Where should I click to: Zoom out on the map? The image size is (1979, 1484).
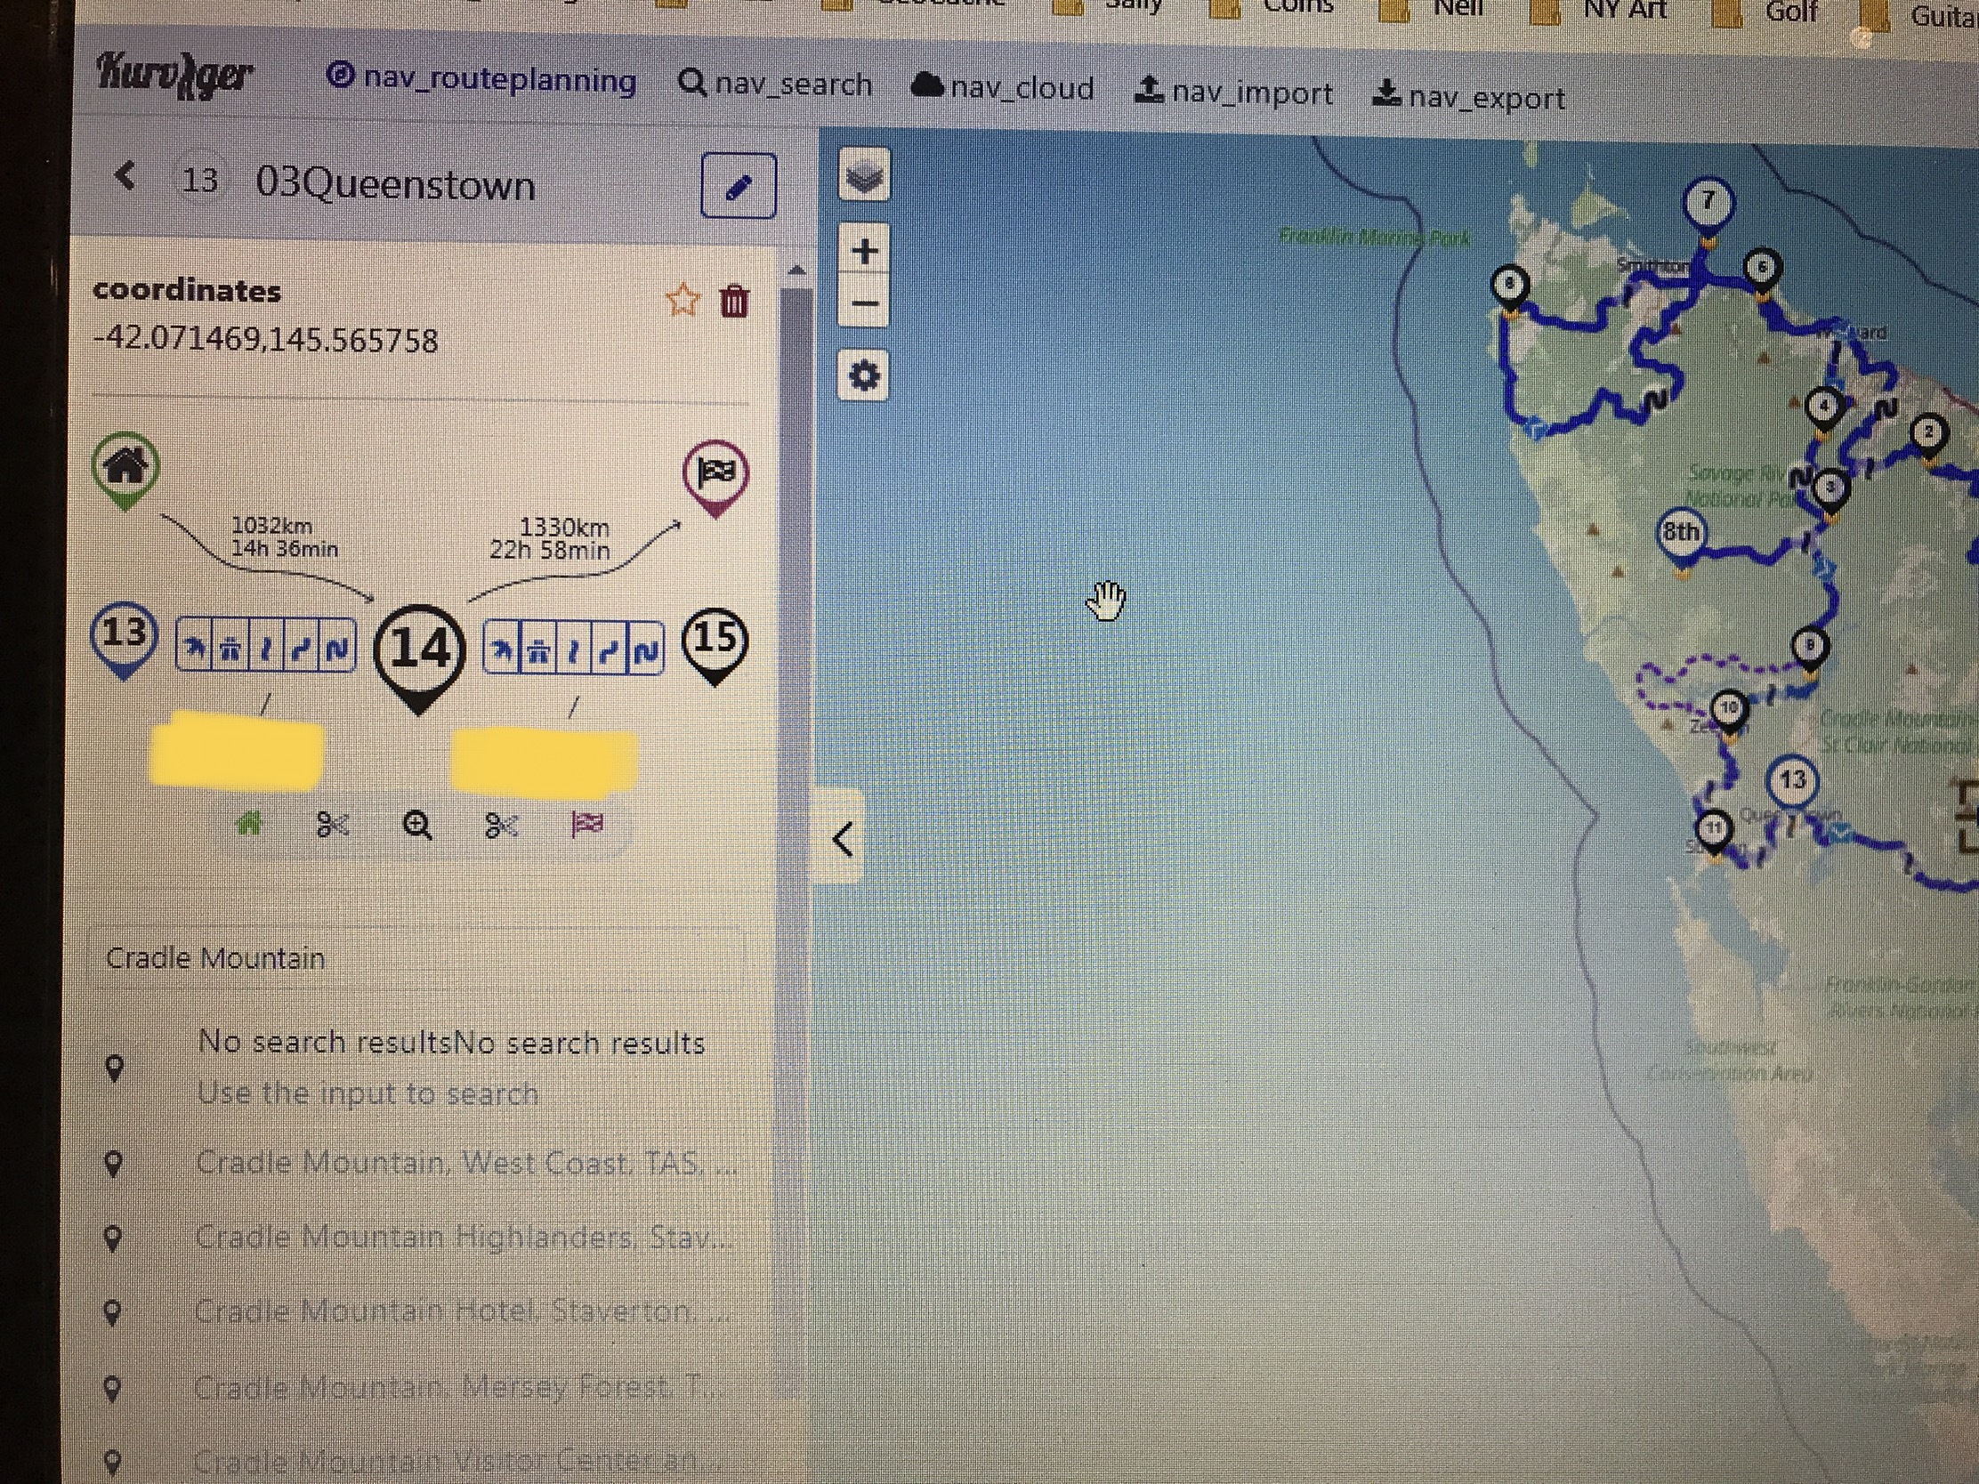[x=864, y=304]
